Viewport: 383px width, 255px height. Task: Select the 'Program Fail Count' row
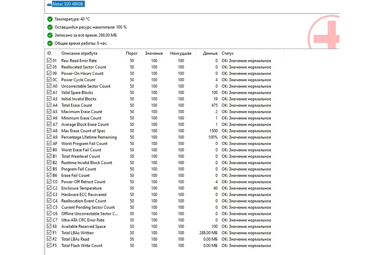pos(159,169)
